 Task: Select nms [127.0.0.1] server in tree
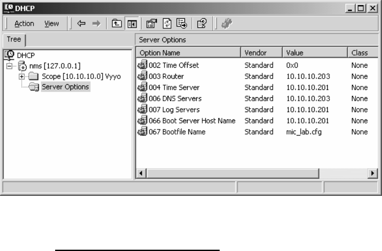pyautogui.click(x=55, y=66)
